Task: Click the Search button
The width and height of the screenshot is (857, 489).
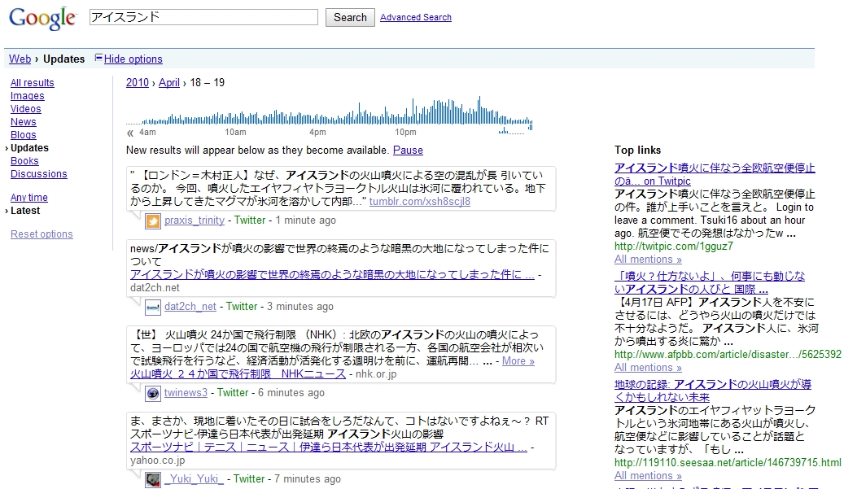Action: 350,17
